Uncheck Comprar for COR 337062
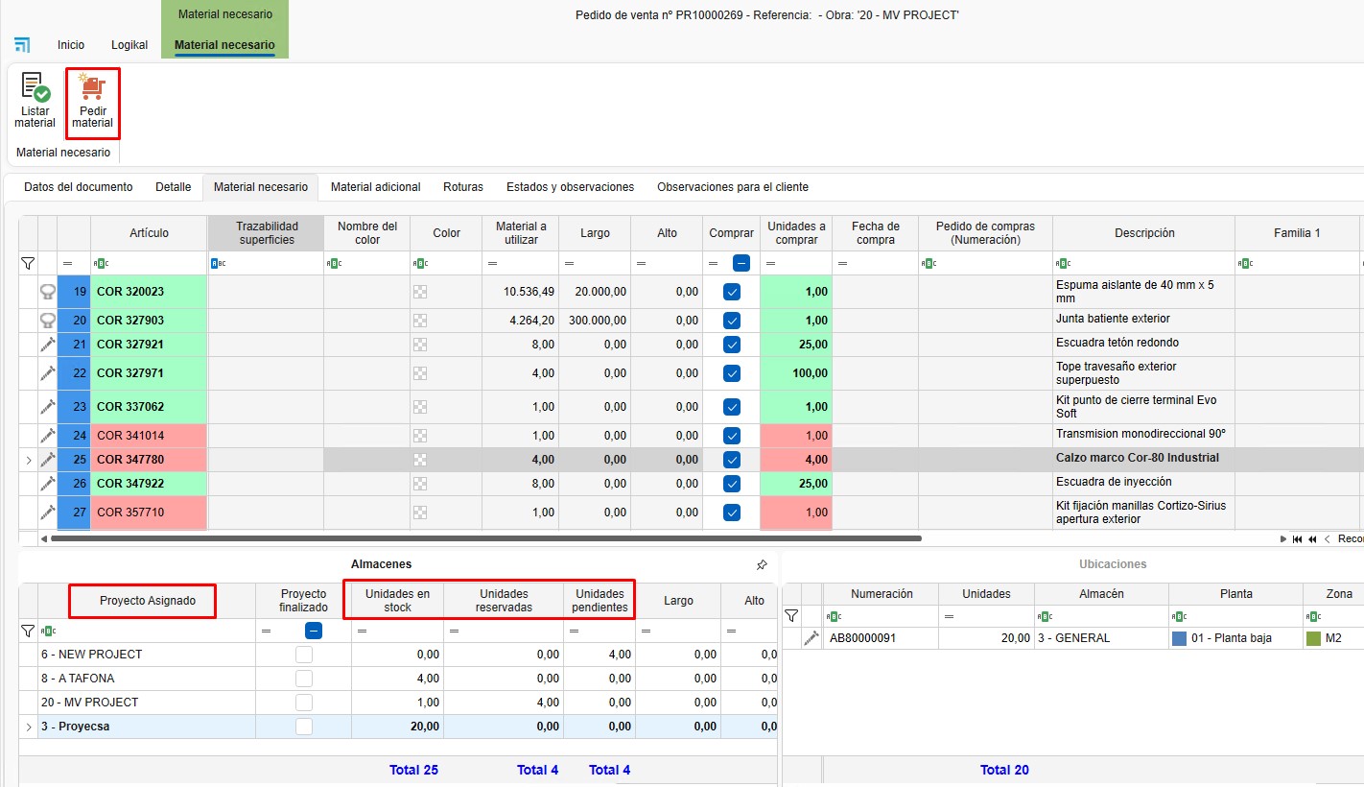The image size is (1364, 787). (732, 407)
